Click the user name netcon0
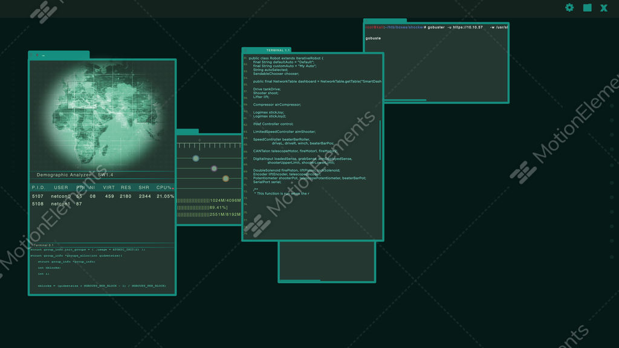619x348 pixels. pyautogui.click(x=61, y=196)
